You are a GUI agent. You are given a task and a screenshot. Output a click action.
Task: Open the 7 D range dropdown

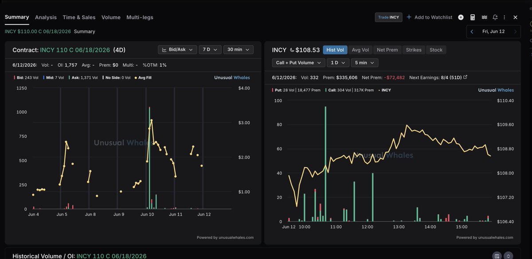pyautogui.click(x=209, y=50)
